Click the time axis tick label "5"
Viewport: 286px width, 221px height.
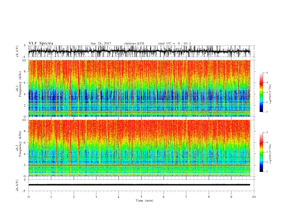(x=141, y=197)
